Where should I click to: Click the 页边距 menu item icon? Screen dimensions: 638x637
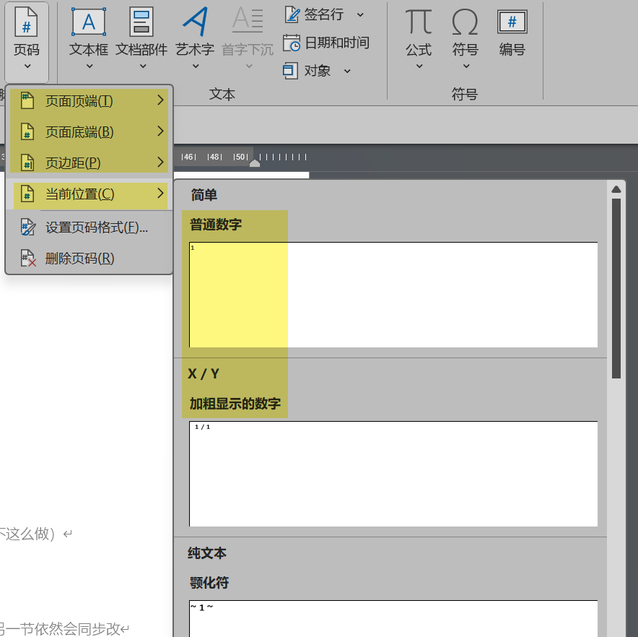point(27,162)
